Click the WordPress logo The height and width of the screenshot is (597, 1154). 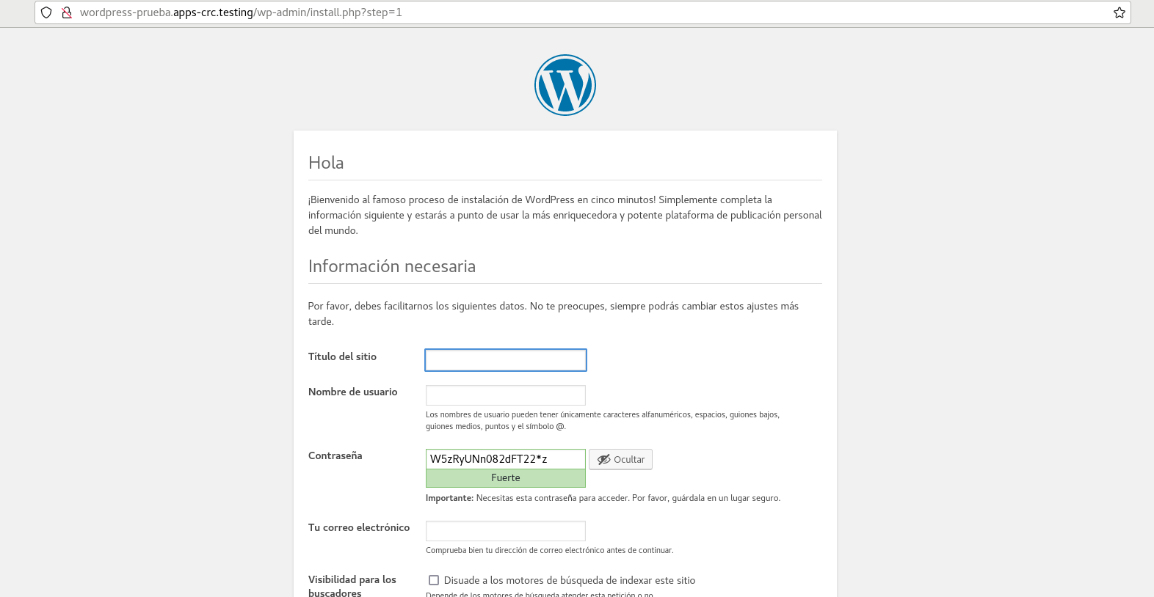[x=565, y=85]
